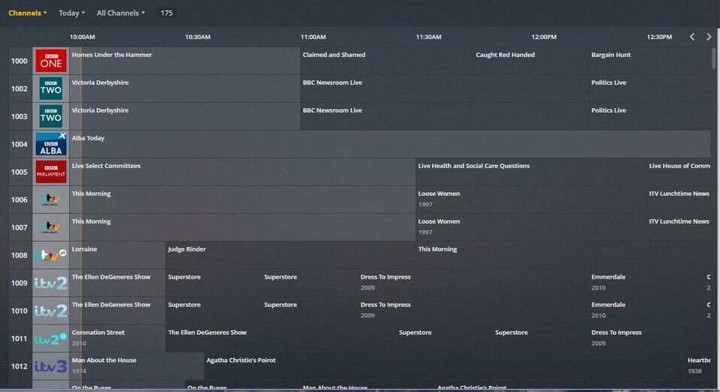
Task: Select ITV2 logo on channel 1009
Action: coord(51,283)
